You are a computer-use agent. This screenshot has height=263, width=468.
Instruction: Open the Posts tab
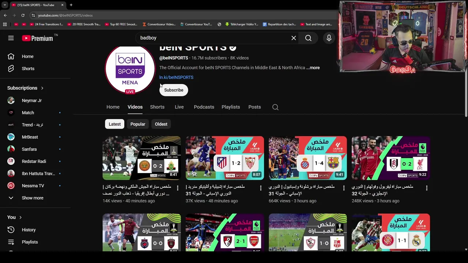pos(254,107)
